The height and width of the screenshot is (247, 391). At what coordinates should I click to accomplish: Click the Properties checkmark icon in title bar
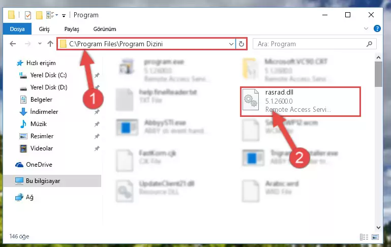[x=27, y=15]
